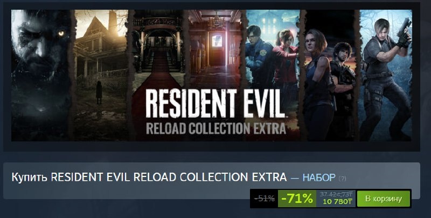
Task: Click the glowing yellow eye of the werewolf
Action: coord(61,33)
